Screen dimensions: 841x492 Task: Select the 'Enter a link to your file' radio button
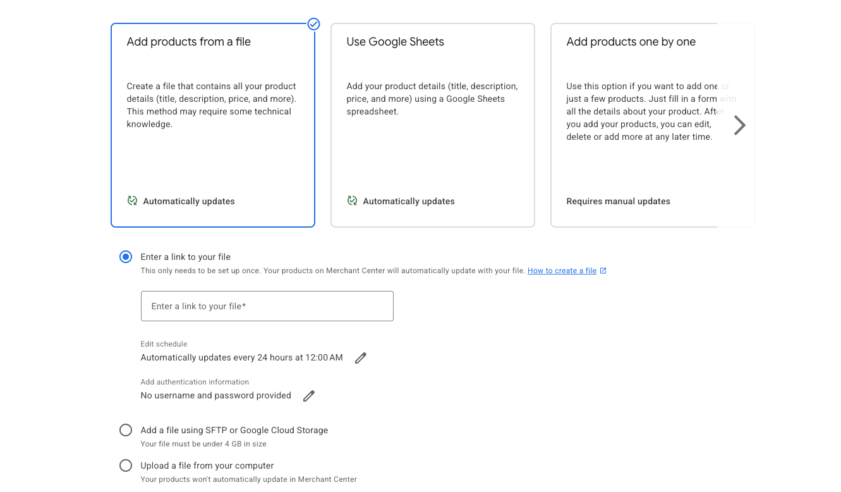pos(125,257)
